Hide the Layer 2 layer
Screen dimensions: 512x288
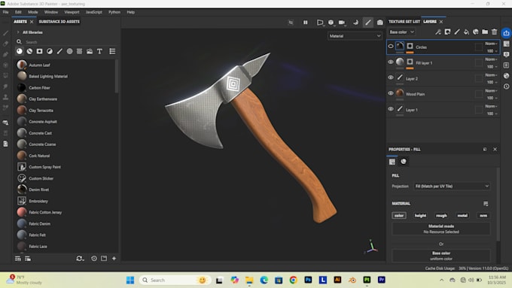pos(391,77)
